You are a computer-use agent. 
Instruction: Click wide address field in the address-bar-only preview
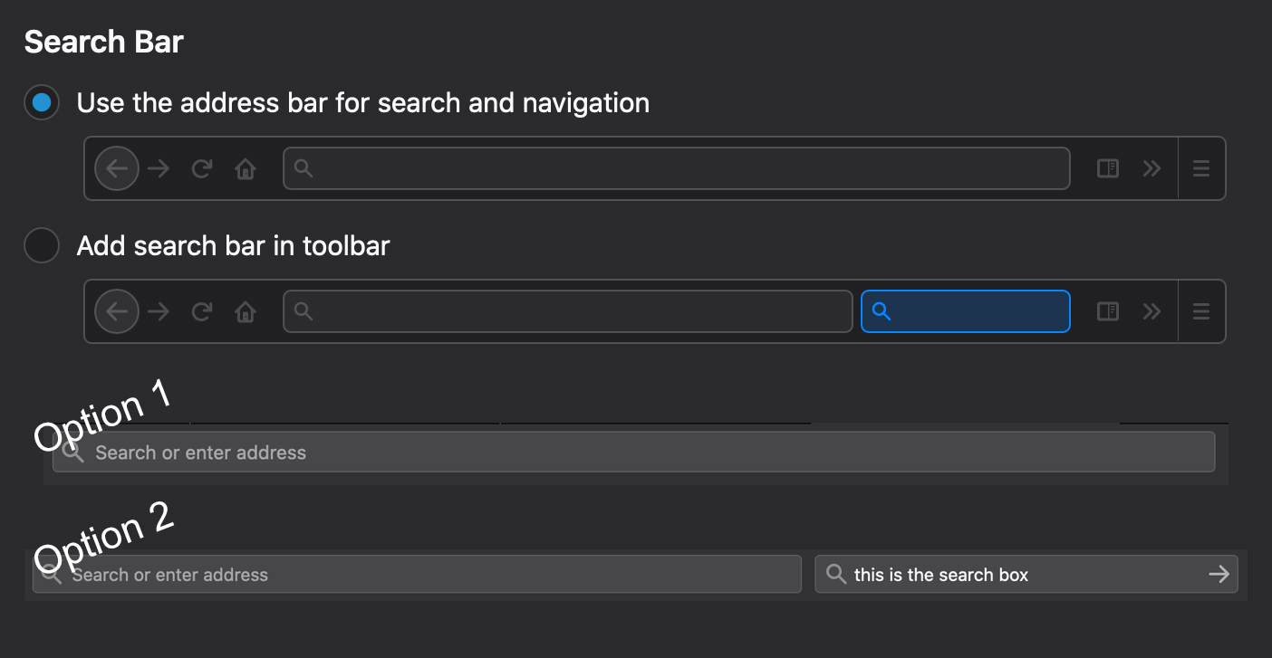point(677,168)
